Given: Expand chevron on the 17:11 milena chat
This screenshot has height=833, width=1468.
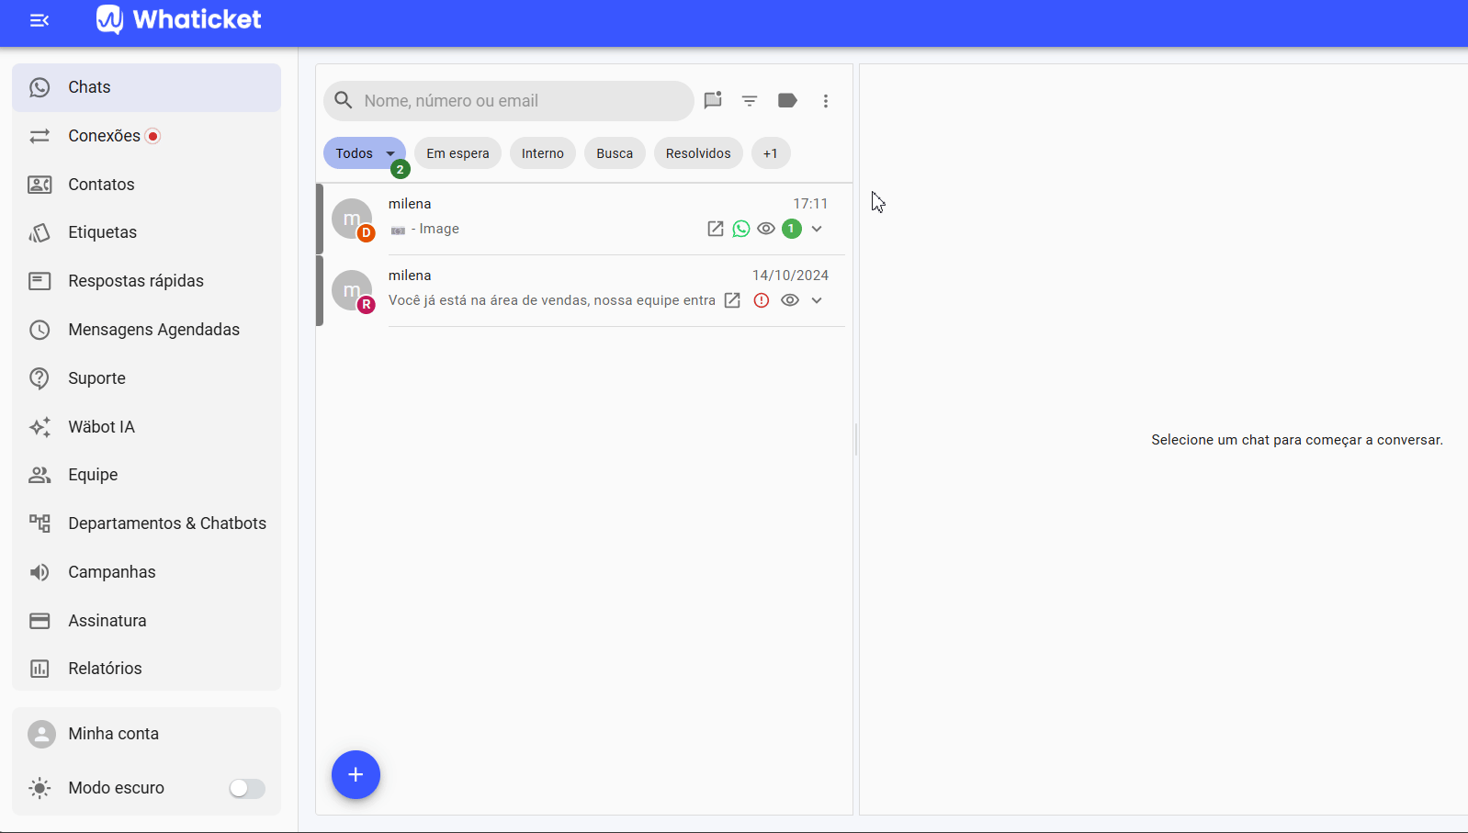Looking at the screenshot, I should click(x=817, y=229).
